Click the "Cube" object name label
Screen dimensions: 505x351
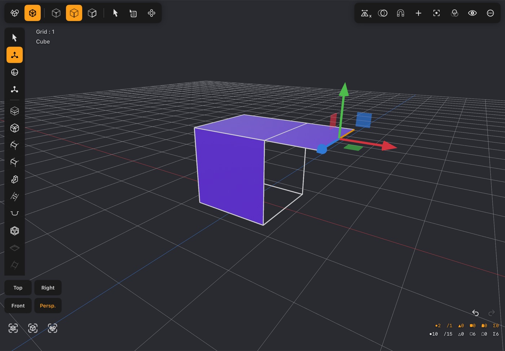pyautogui.click(x=43, y=41)
